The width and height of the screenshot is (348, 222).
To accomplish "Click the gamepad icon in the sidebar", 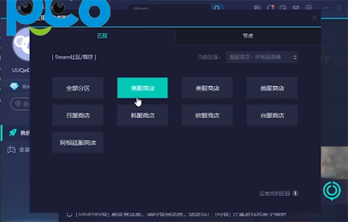I will tap(12, 150).
